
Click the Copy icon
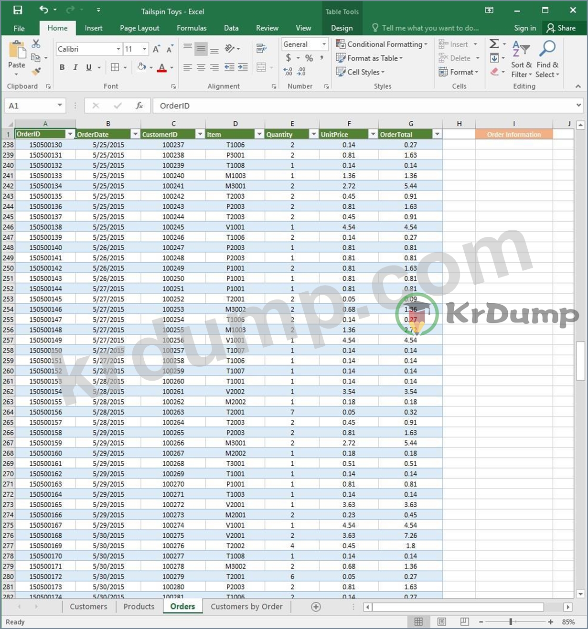pos(35,58)
